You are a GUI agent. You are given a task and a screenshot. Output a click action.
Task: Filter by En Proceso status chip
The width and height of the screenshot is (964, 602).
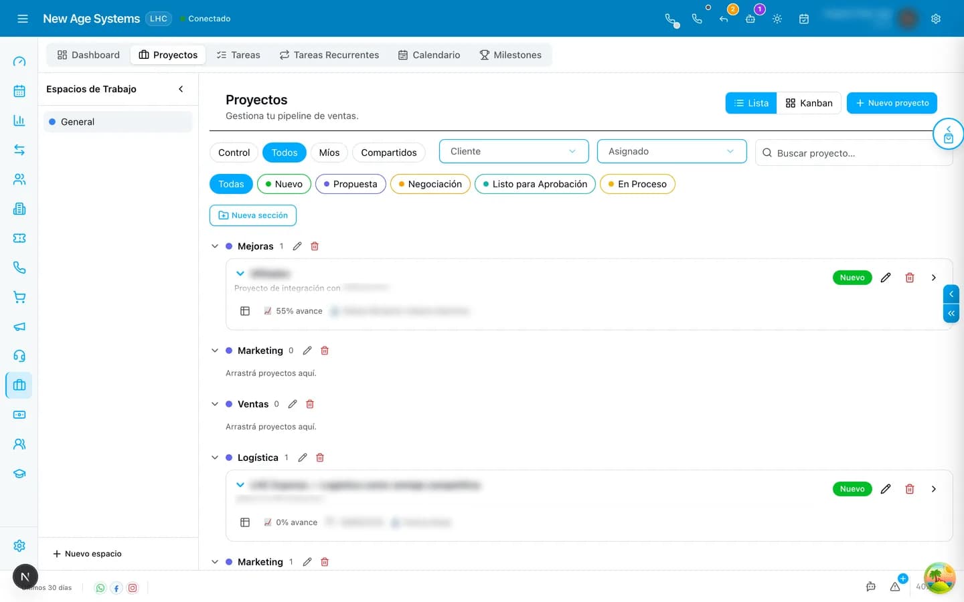(x=637, y=184)
